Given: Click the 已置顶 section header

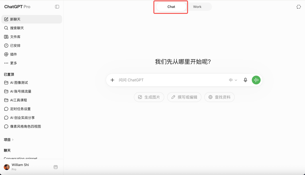Looking at the screenshot, I should point(9,75).
